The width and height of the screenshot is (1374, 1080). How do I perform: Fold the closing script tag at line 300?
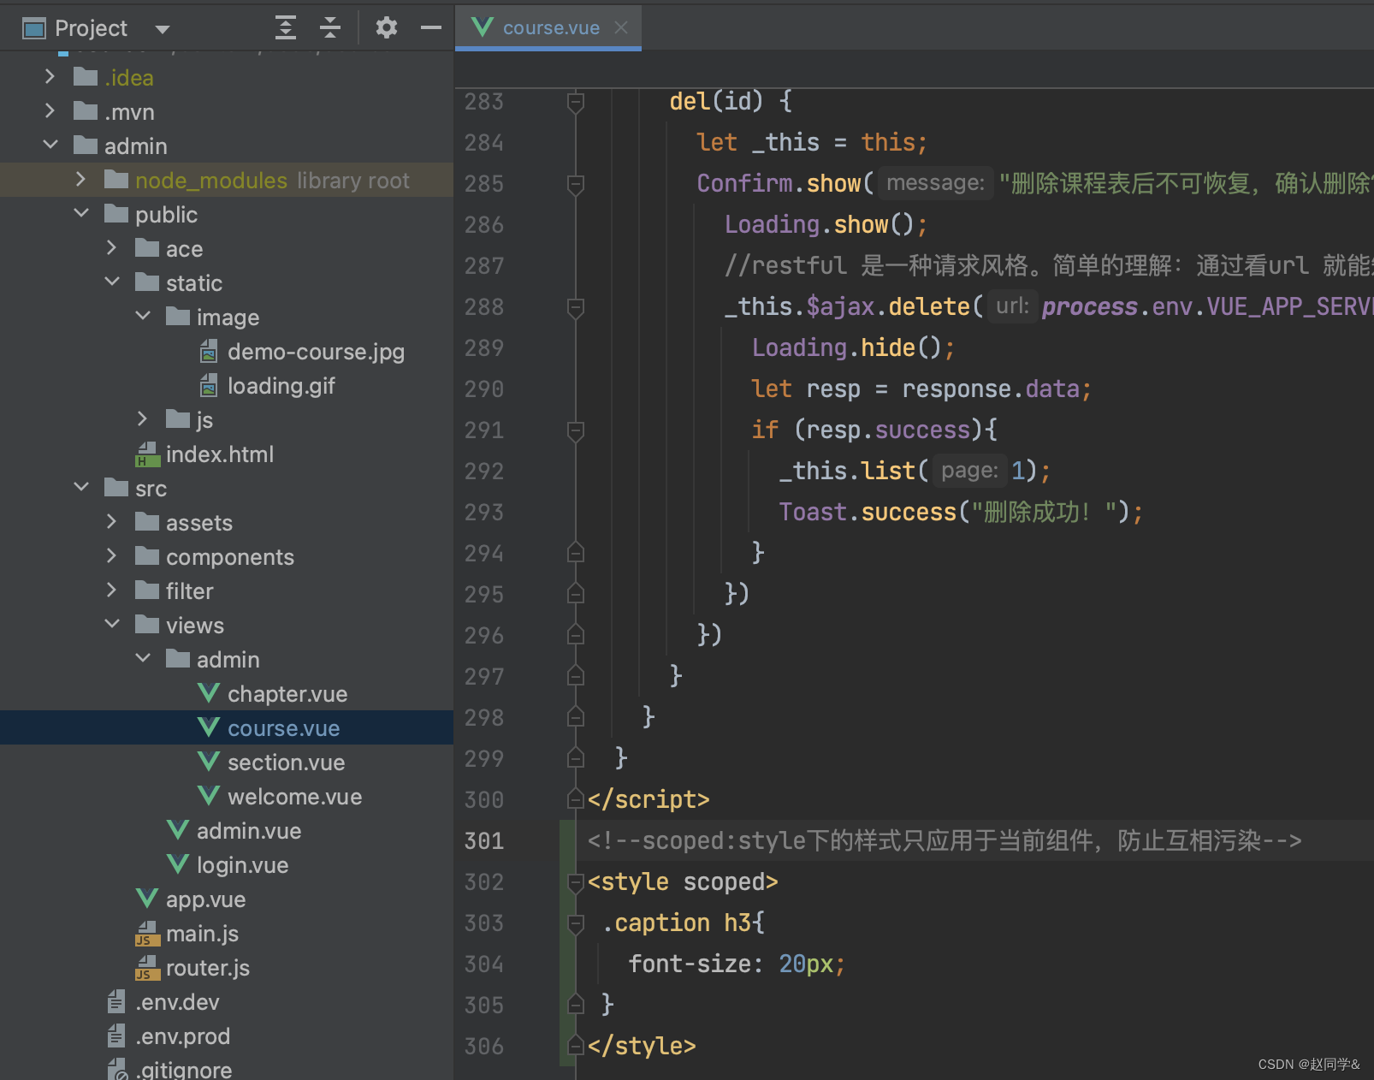[x=576, y=799]
